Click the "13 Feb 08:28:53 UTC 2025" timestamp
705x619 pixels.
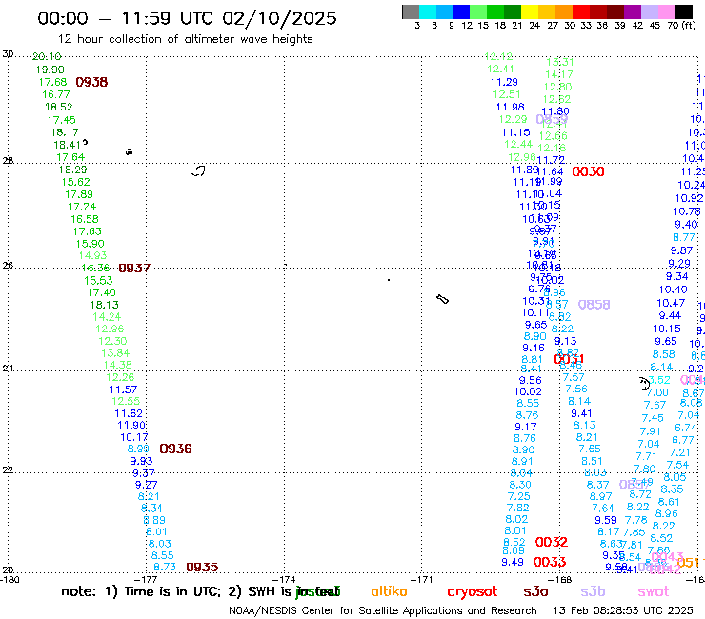click(623, 611)
